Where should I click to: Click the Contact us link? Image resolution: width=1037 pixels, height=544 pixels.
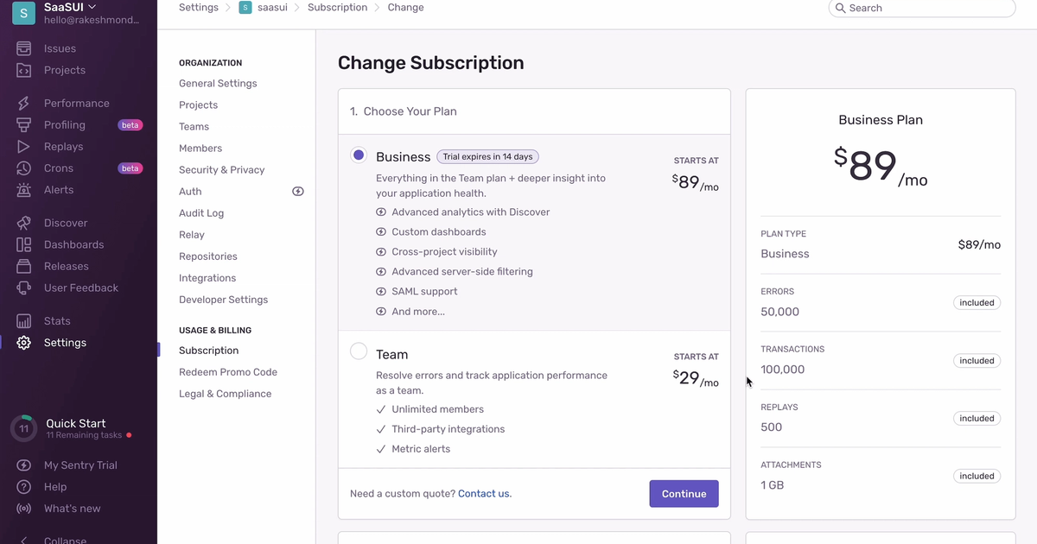[x=485, y=494]
